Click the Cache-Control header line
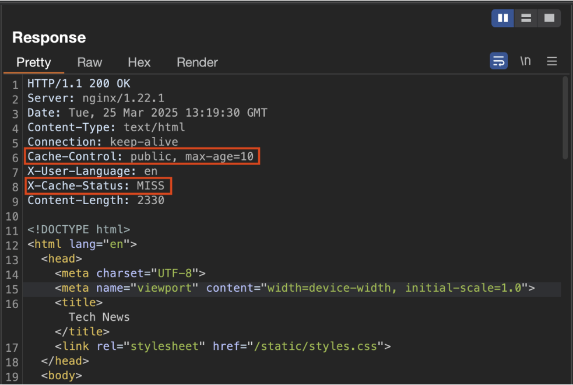 tap(142, 157)
